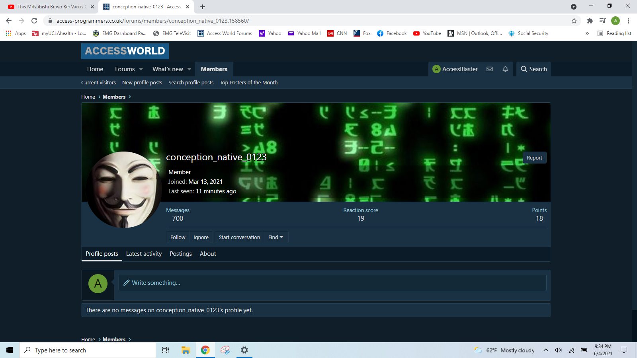637x358 pixels.
Task: Click Start conversation
Action: [x=239, y=237]
